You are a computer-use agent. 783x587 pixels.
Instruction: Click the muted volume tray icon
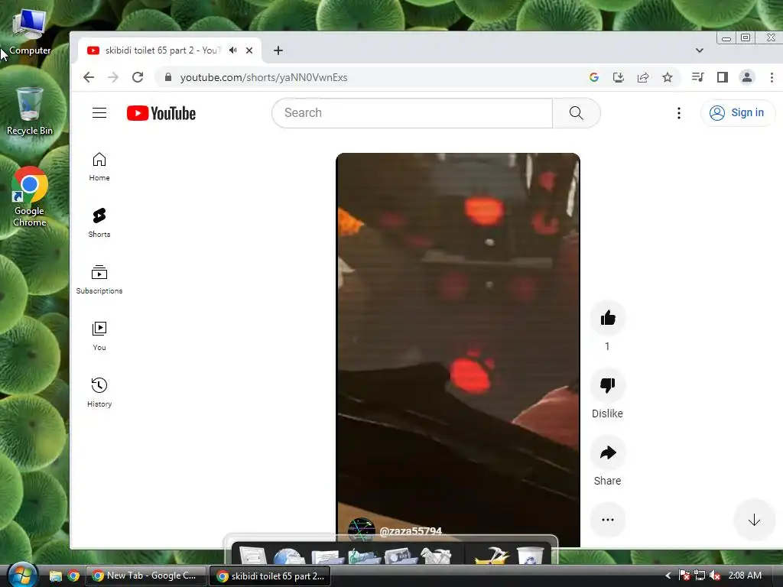[715, 576]
